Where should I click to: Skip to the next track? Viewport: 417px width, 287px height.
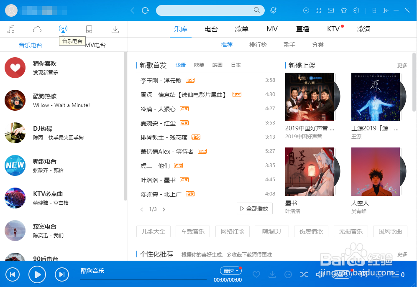pos(62,274)
